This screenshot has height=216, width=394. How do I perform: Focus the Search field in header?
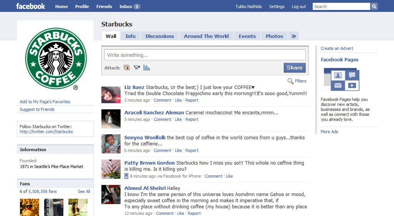341,7
